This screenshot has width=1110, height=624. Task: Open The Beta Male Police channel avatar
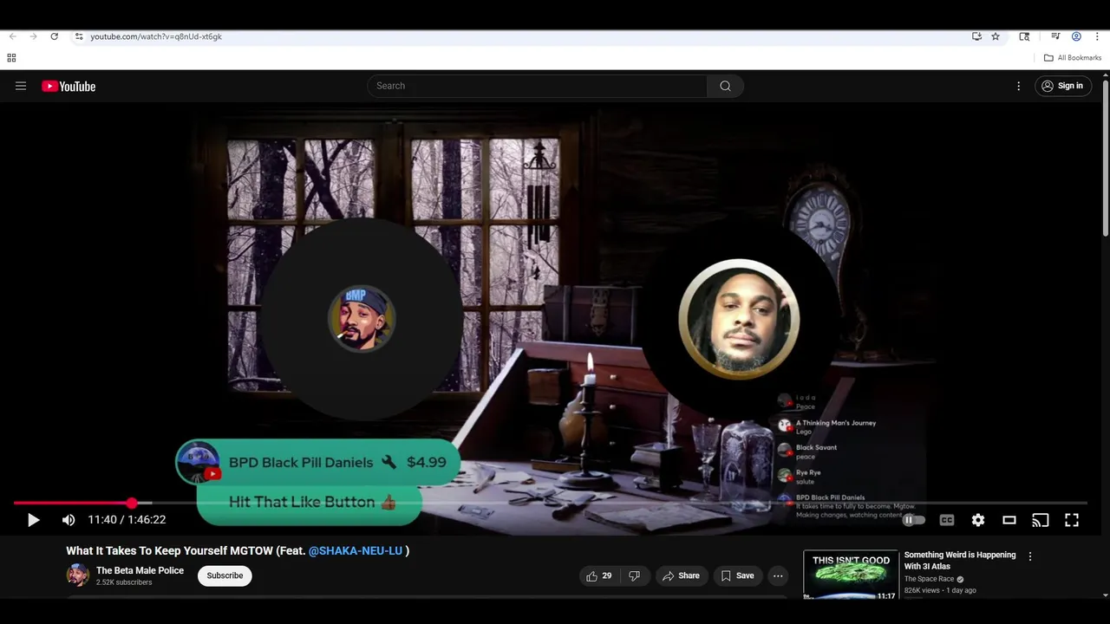pyautogui.click(x=78, y=575)
